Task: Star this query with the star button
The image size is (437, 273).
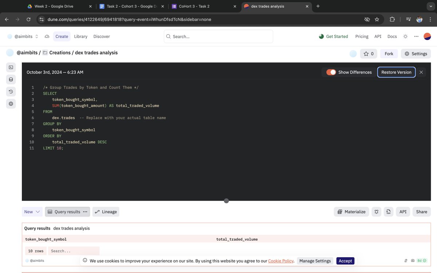Action: point(369,54)
